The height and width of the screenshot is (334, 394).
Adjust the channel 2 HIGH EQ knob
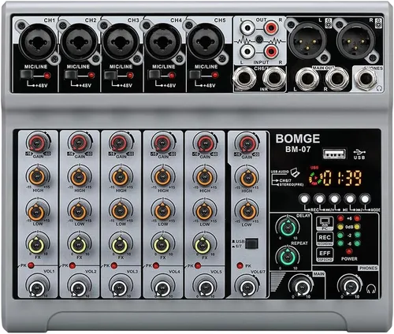click(x=79, y=177)
